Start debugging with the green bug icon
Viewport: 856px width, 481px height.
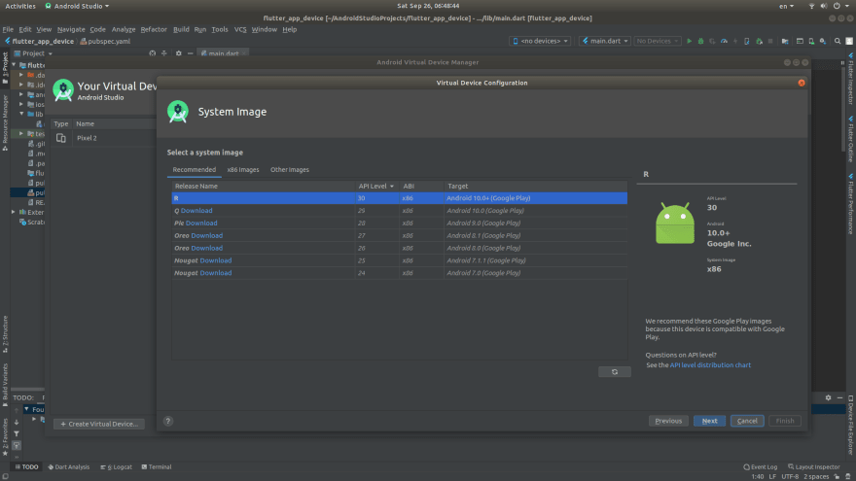pyautogui.click(x=700, y=41)
